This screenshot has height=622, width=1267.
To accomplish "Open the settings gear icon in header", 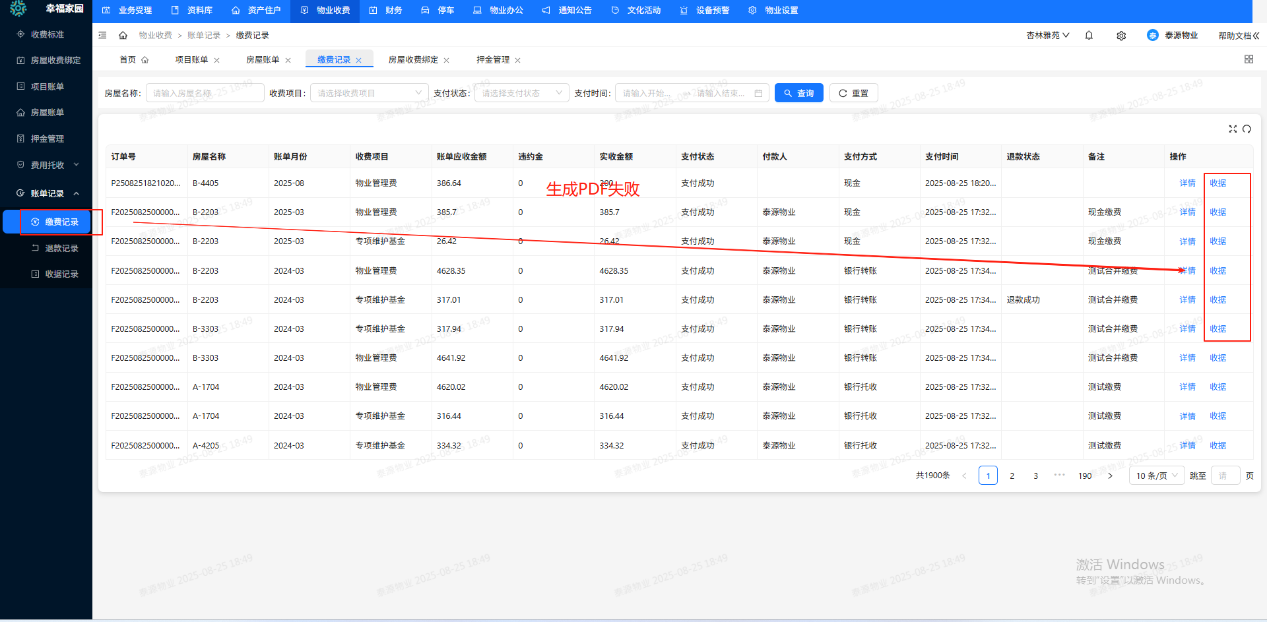I will pos(1121,36).
